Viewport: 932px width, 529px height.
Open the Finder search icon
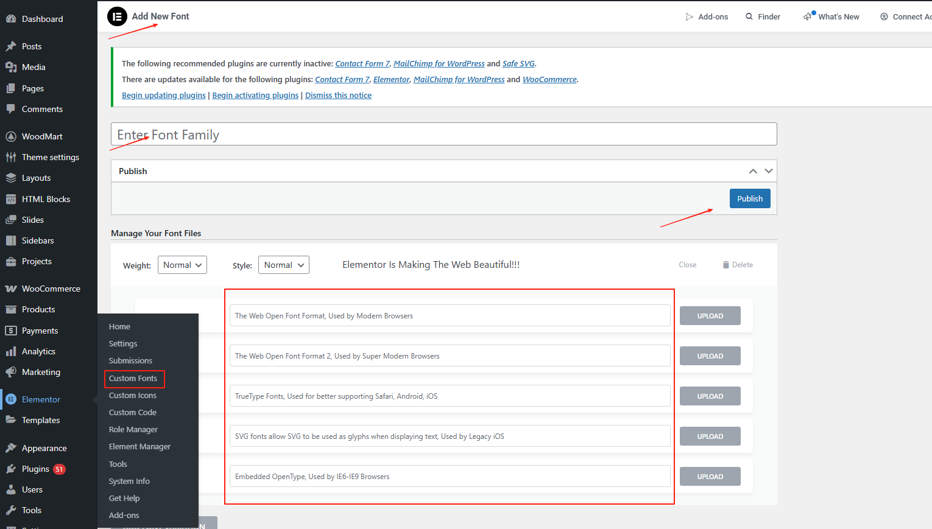click(749, 16)
